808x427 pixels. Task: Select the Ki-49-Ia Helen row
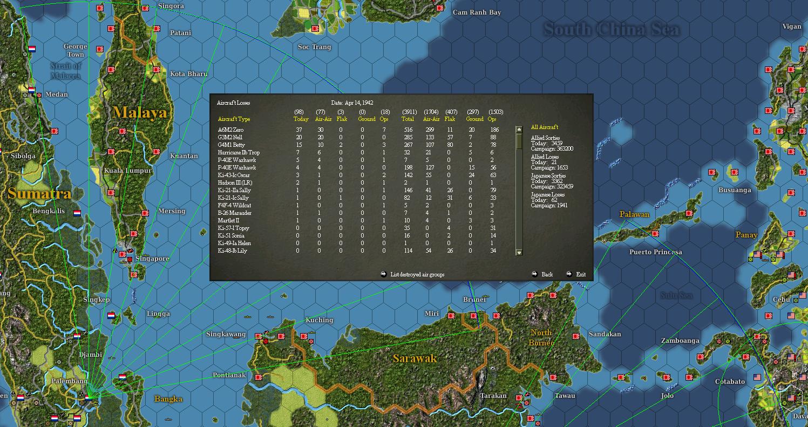coord(358,243)
